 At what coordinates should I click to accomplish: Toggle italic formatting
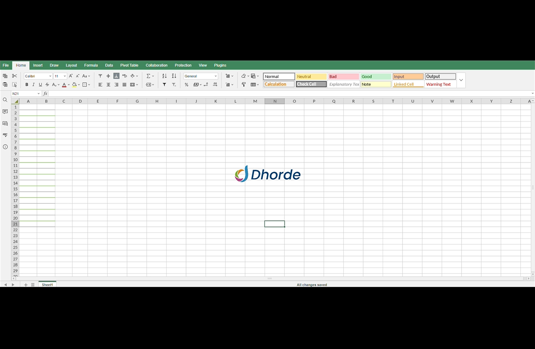tap(33, 85)
